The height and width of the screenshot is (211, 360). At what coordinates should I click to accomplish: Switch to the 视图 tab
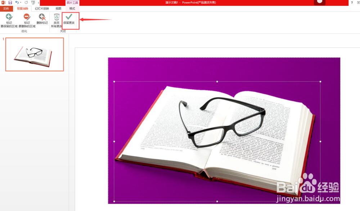click(x=58, y=9)
